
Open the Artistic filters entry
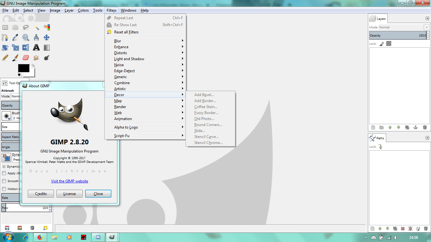pos(145,89)
